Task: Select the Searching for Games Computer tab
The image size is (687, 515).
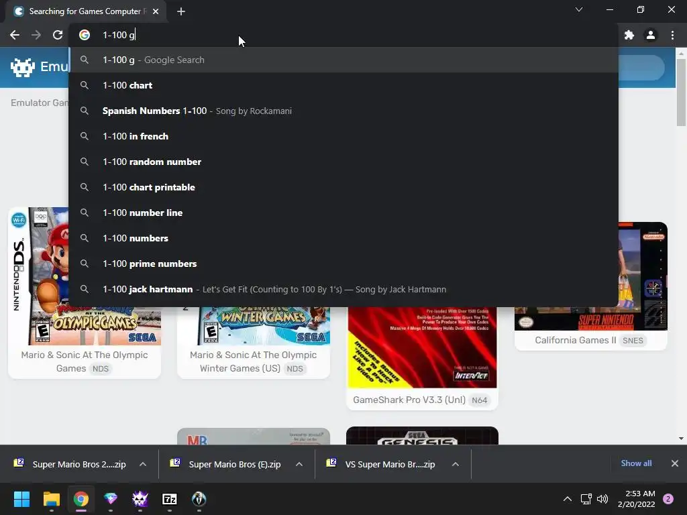Action: [85, 11]
